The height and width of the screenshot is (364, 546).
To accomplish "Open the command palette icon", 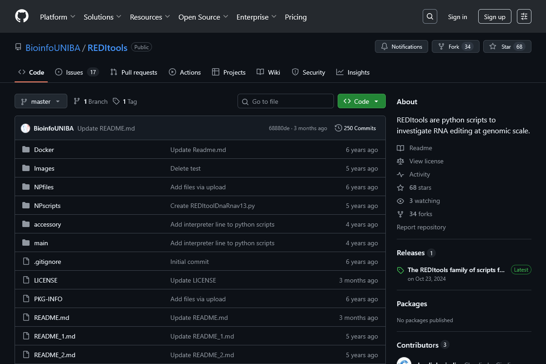I will [524, 16].
